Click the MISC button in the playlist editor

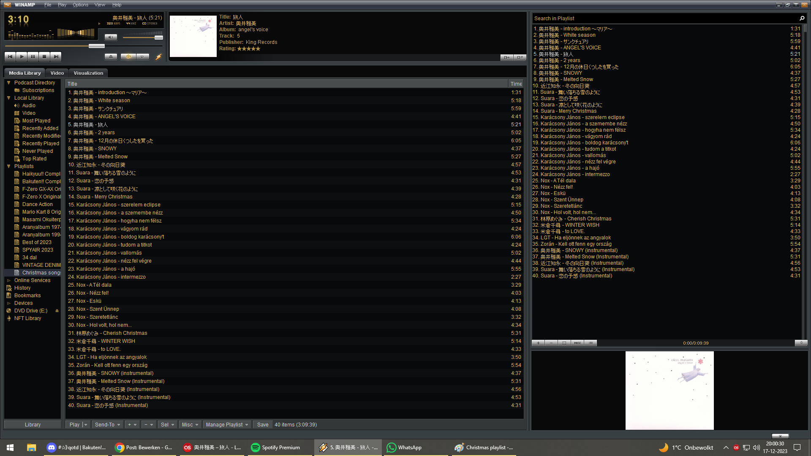(x=577, y=343)
